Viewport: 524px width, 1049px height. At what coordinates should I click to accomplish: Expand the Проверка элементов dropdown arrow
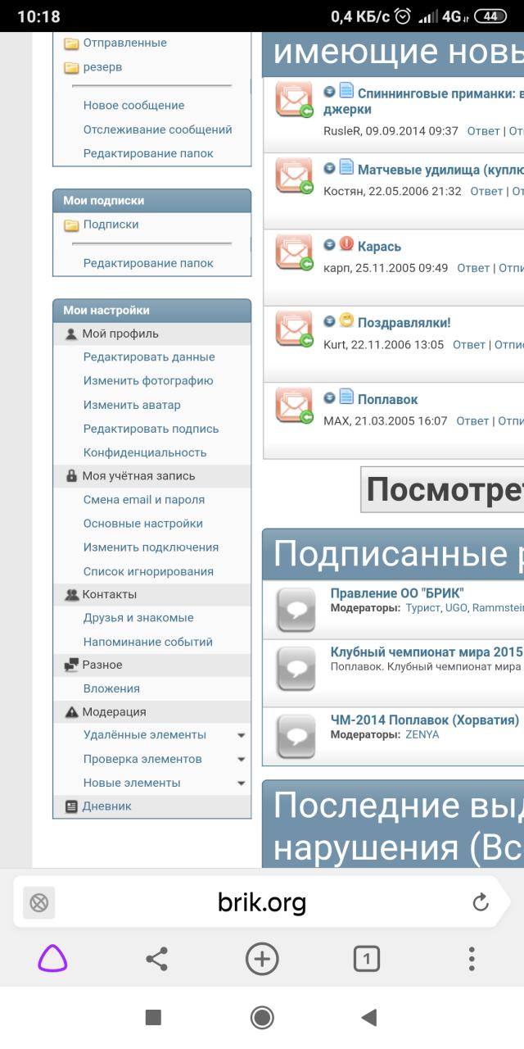tap(241, 760)
